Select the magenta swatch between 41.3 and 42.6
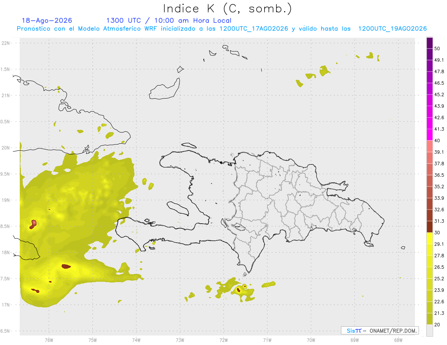Viewport: 447px width, 345px height. (x=429, y=123)
